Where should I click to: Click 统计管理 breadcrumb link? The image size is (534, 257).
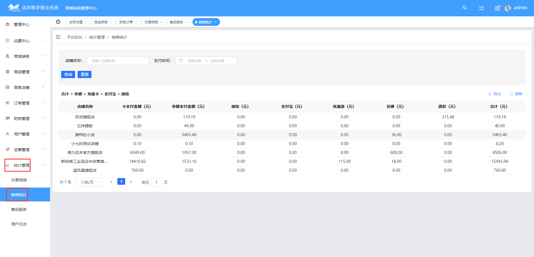(97, 37)
